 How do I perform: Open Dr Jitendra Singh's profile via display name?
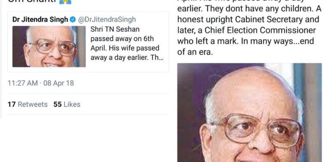(x=40, y=20)
